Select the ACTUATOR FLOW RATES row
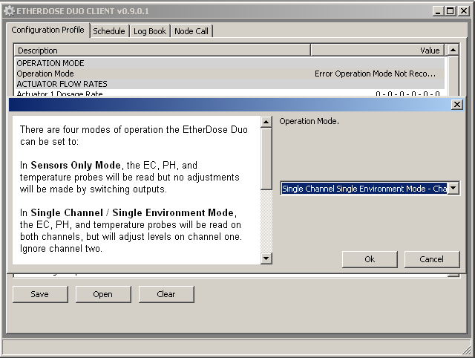475x358 pixels. pyautogui.click(x=229, y=84)
